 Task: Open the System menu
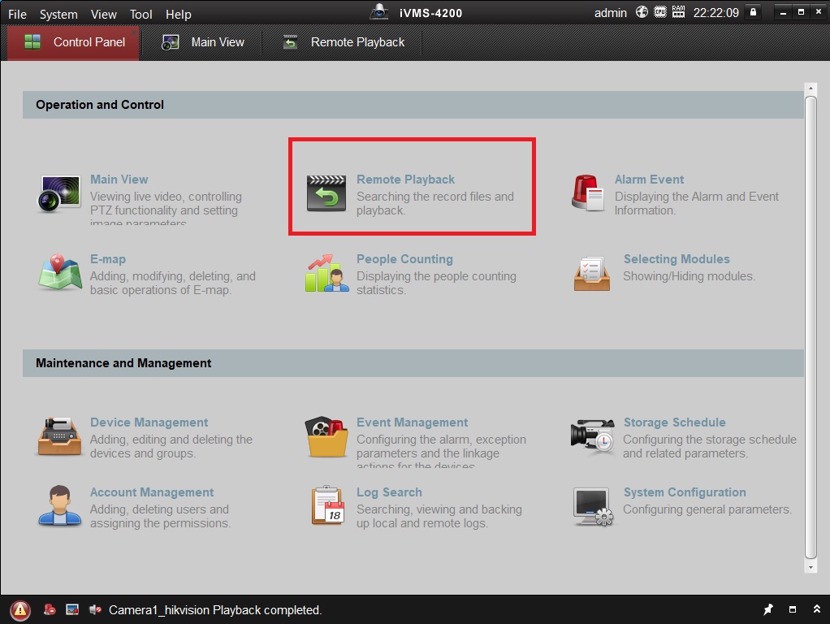[x=58, y=15]
